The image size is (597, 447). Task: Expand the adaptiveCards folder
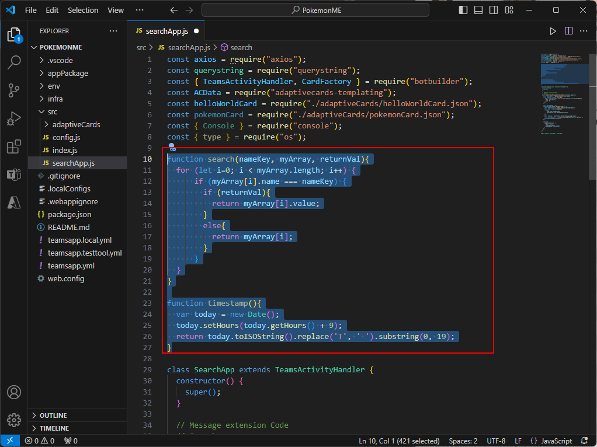pos(78,124)
